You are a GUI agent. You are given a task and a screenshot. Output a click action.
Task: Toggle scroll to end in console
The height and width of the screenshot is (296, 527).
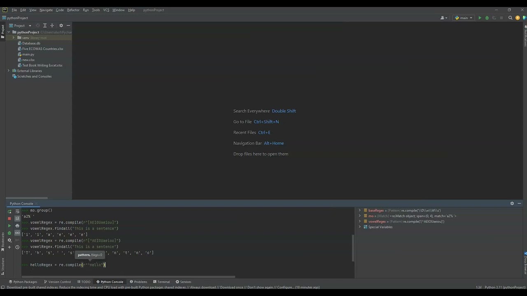(17, 218)
